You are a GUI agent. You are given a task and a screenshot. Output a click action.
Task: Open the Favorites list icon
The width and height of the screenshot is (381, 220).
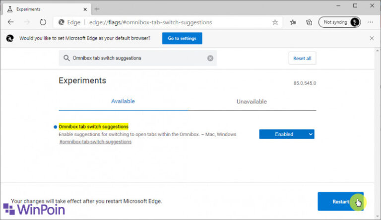[293, 22]
